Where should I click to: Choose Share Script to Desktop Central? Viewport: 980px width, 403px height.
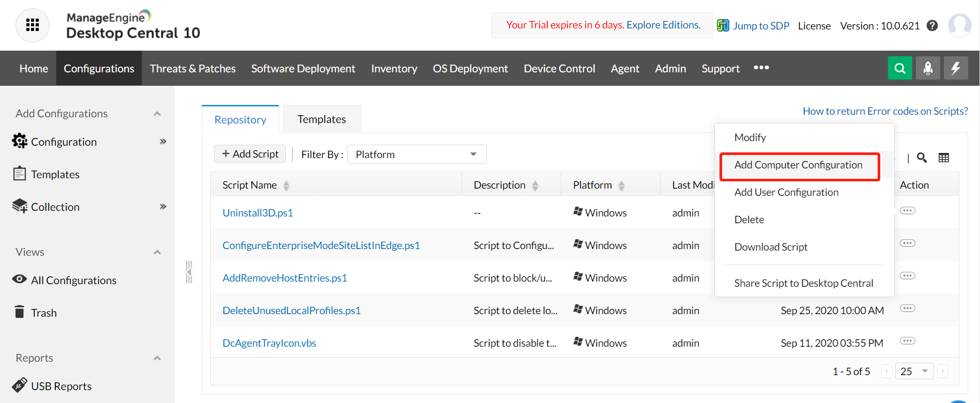(804, 283)
